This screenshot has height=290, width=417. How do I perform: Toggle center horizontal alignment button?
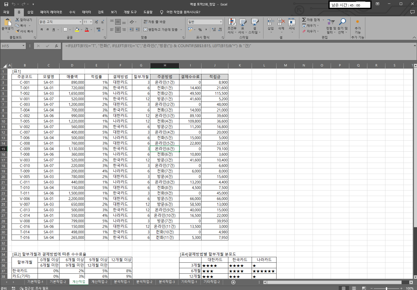coord(118,30)
